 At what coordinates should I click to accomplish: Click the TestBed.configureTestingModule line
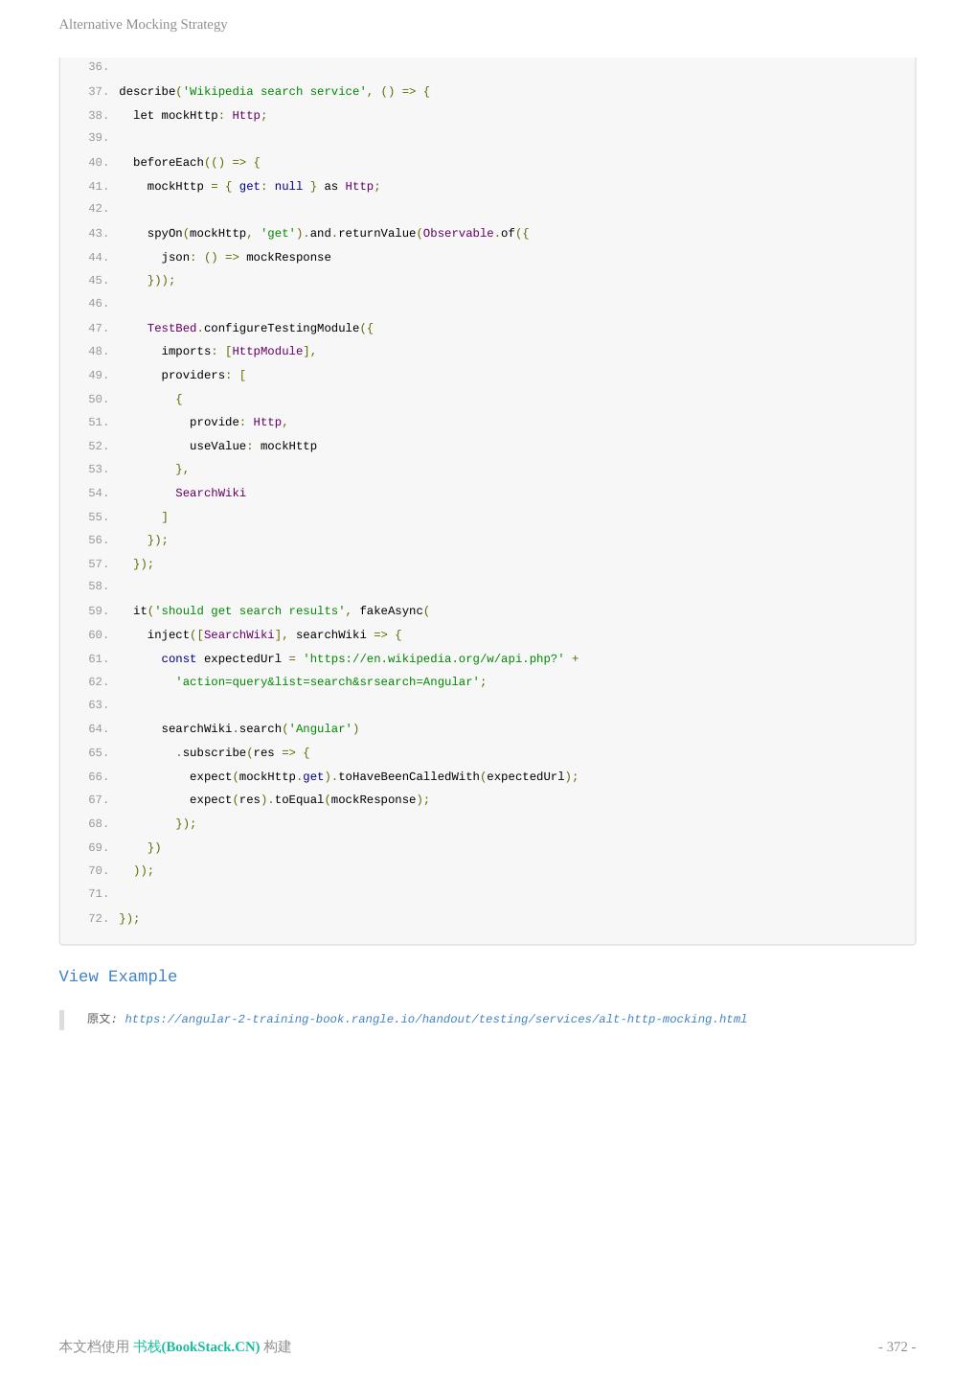click(x=260, y=328)
